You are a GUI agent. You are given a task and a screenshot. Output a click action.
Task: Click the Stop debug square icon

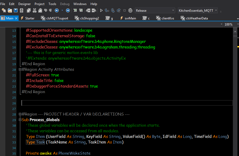125,10
